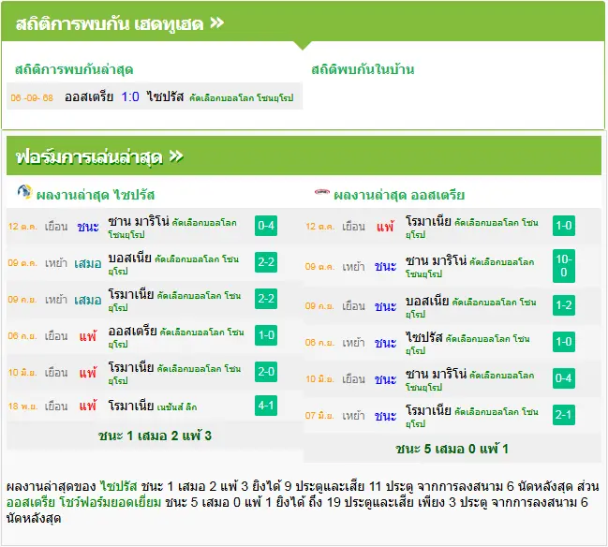
Task: Click แพ้ result in Cyprus 18 พ.ย. row
Action: [x=88, y=406]
